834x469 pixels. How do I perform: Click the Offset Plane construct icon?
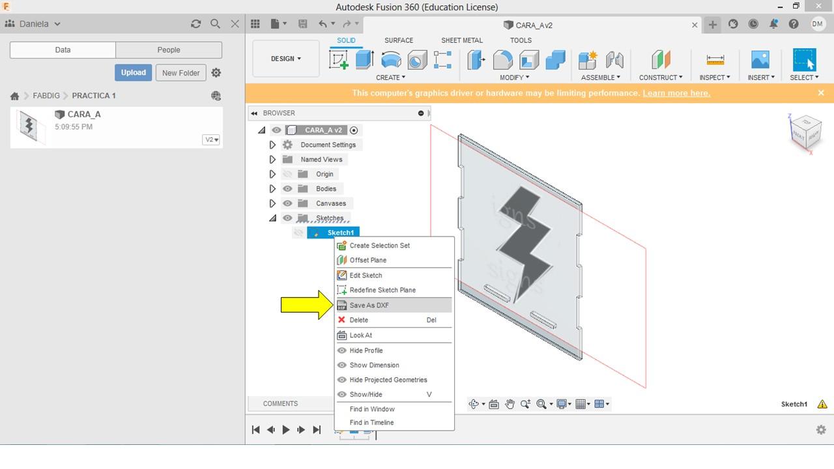coord(661,60)
